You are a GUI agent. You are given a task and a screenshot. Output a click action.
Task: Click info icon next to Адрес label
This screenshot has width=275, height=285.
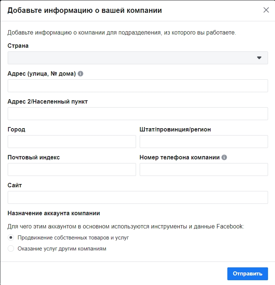[80, 73]
